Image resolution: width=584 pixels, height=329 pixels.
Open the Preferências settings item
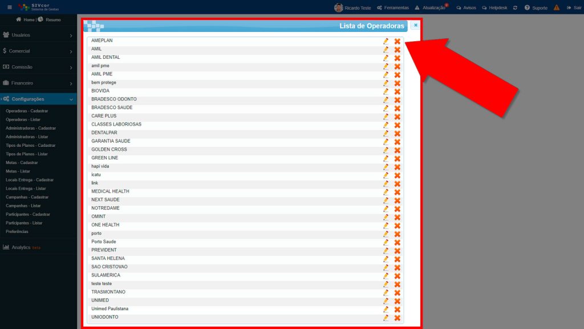(x=17, y=232)
